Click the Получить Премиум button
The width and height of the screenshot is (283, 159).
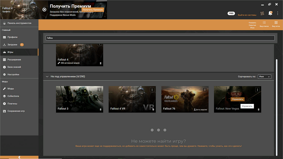click(x=93, y=10)
